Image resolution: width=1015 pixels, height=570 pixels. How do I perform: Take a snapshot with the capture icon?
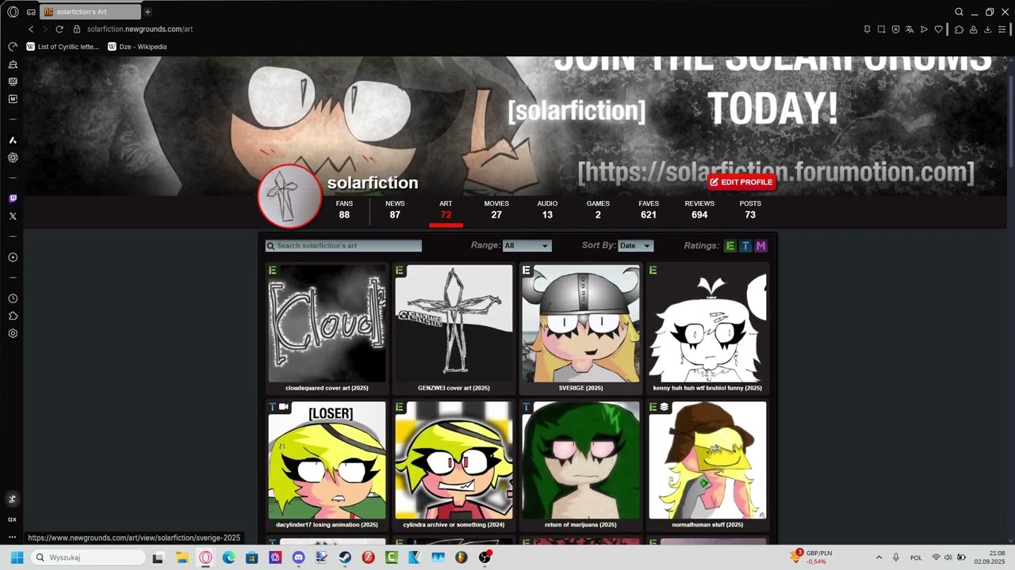(881, 29)
